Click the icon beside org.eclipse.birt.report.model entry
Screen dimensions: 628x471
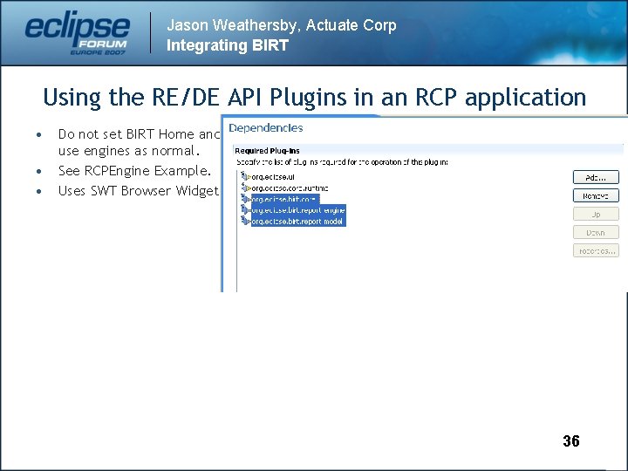(x=245, y=221)
